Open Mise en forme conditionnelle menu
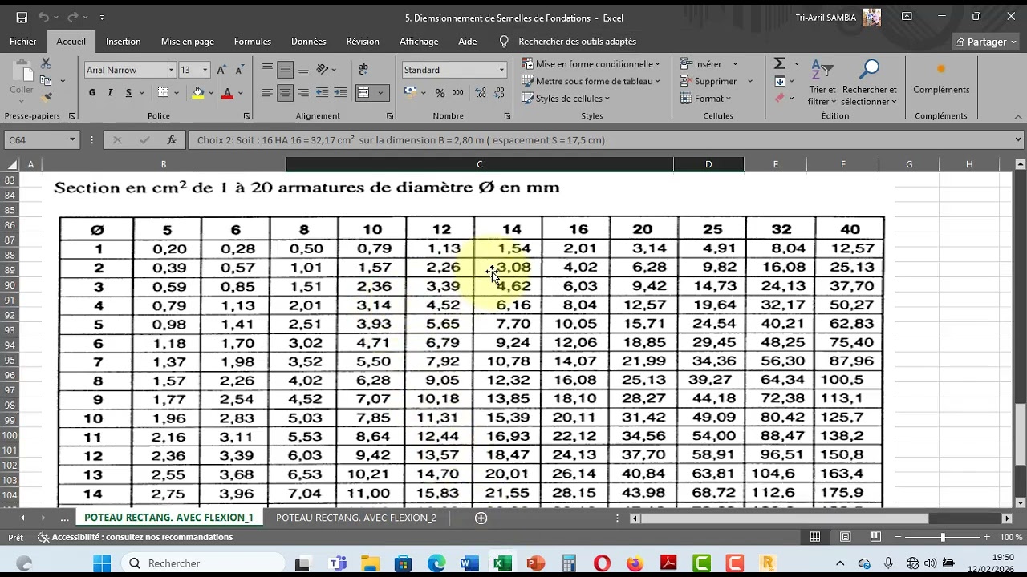This screenshot has height=577, width=1027. (x=591, y=63)
